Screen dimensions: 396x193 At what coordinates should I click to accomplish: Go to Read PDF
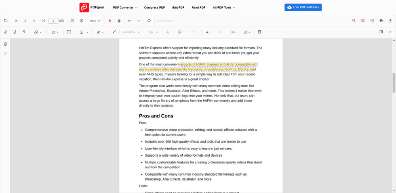[x=198, y=8]
